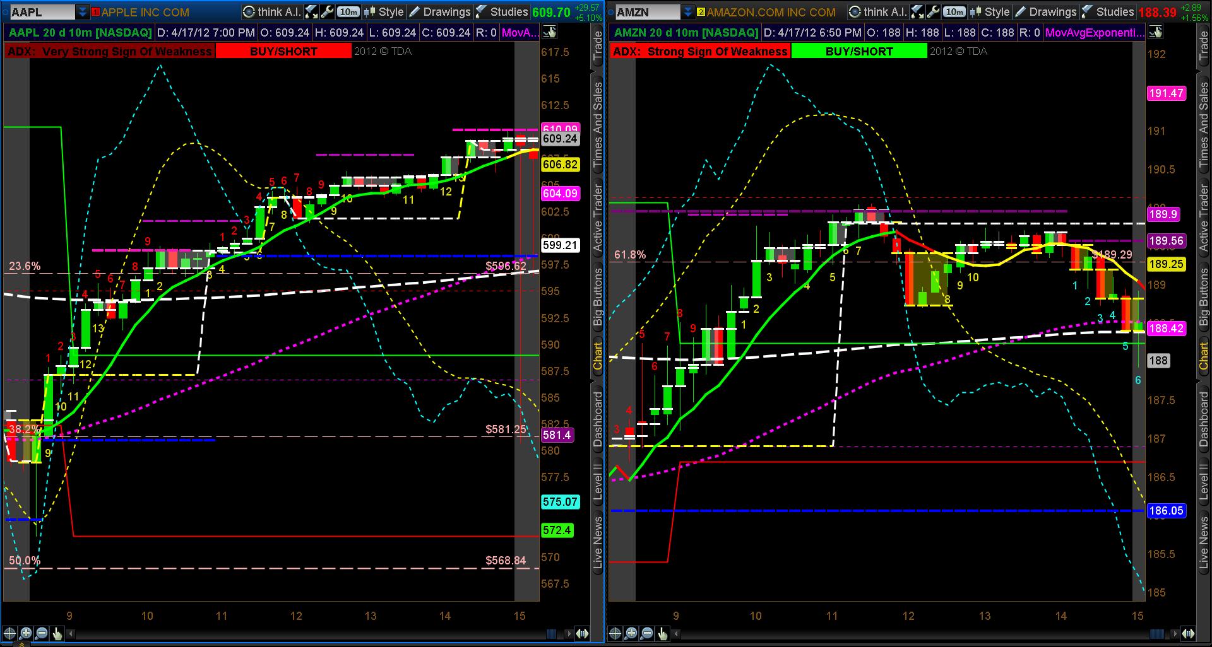This screenshot has height=647, width=1212.
Task: Click the green BUY/SHORT label on AMZN chart
Action: 859,51
